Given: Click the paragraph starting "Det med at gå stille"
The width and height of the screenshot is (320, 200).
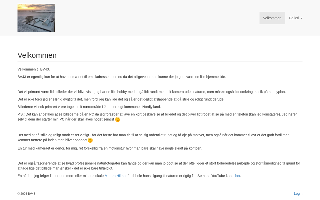Looking at the screenshot, I should click(x=153, y=135).
